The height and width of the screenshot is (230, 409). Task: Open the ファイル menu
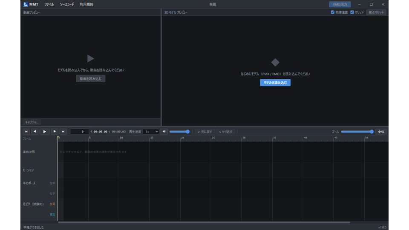[x=49, y=4]
